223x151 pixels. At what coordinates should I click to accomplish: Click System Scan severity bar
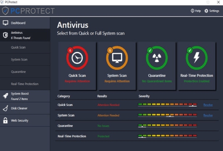click(167, 115)
